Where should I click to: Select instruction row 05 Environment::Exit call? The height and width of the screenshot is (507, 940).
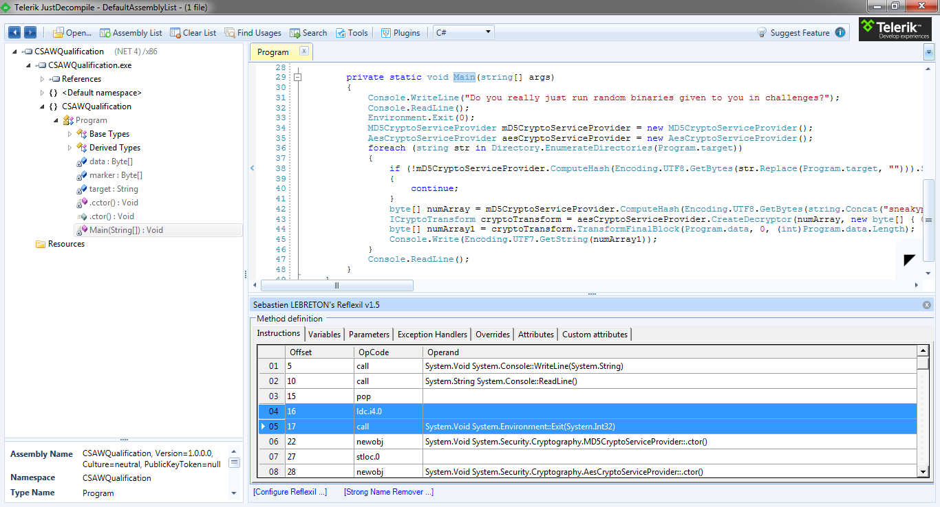coord(587,427)
